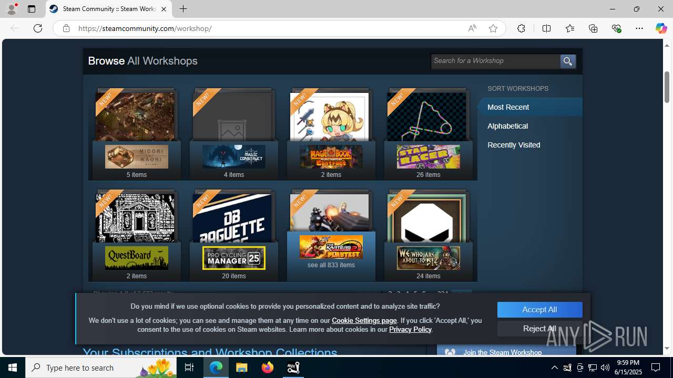Toggle Split screen icon

(546, 28)
